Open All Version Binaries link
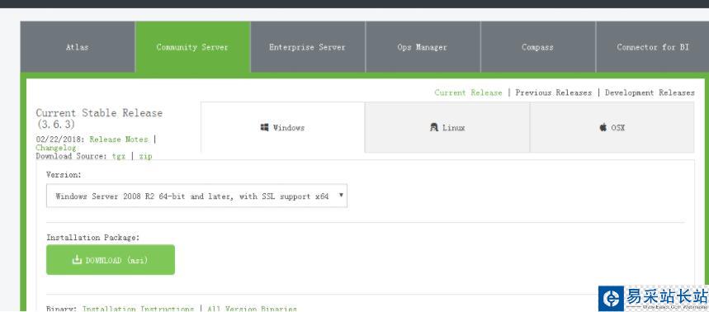The image size is (709, 312). click(x=253, y=309)
